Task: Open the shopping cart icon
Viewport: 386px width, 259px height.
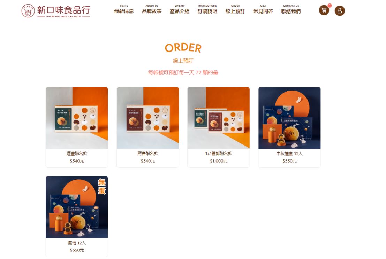Action: pos(324,10)
